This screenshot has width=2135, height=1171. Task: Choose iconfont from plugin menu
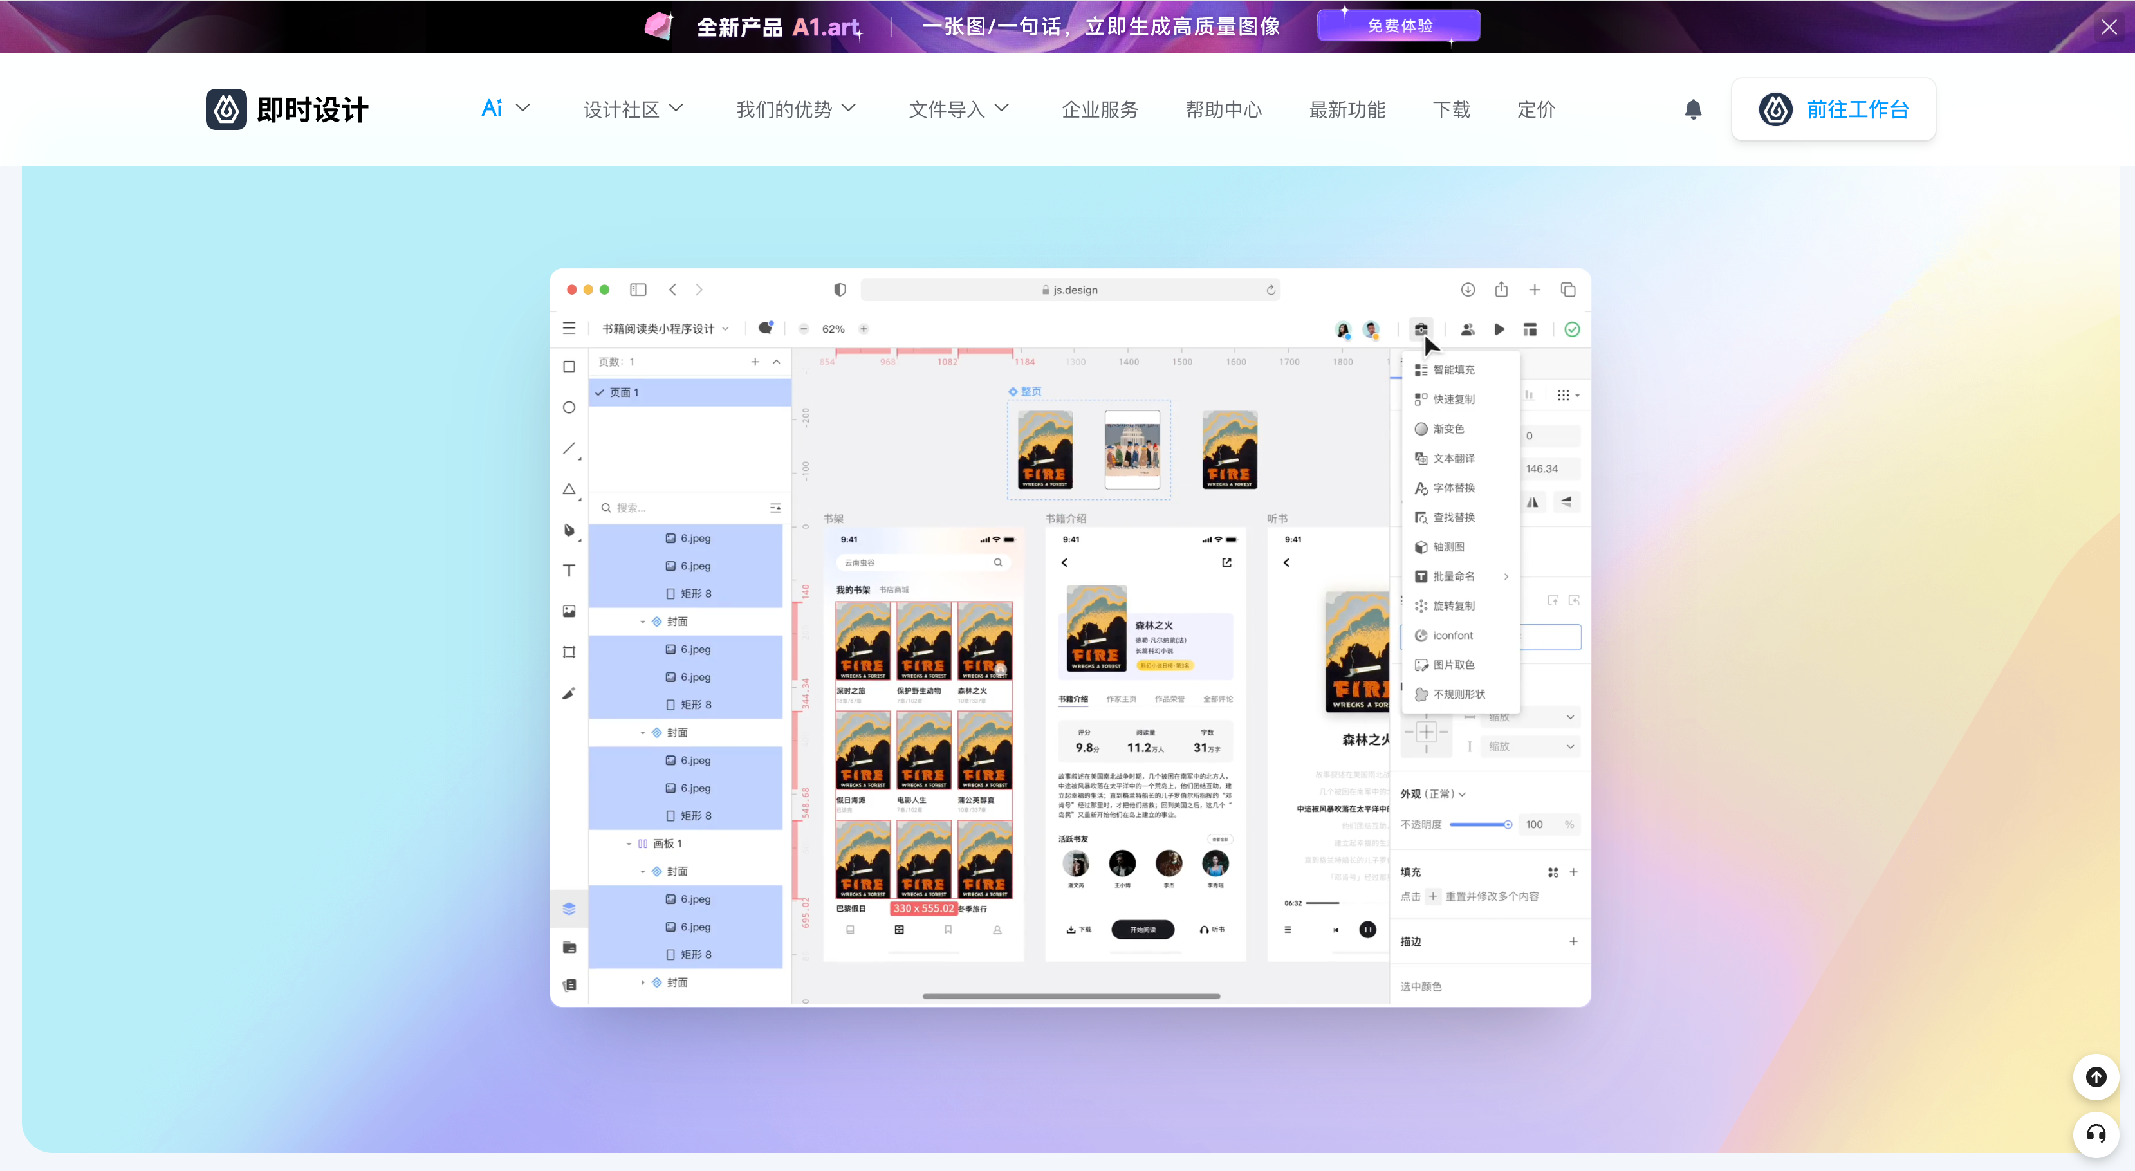[1461, 636]
